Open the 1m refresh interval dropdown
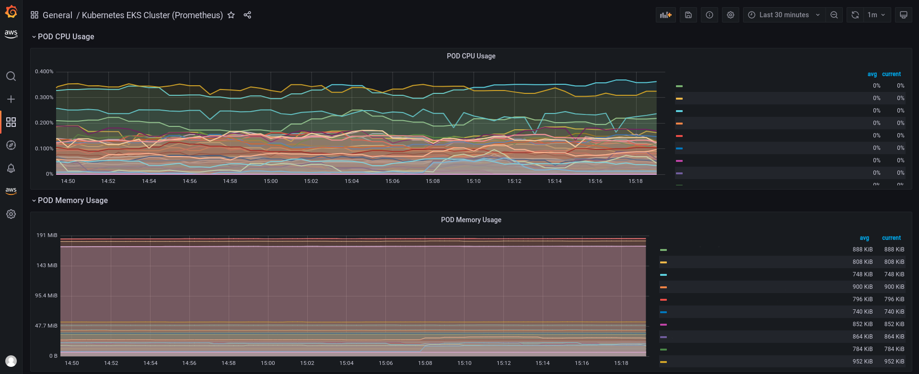Viewport: 919px width, 374px height. (876, 15)
